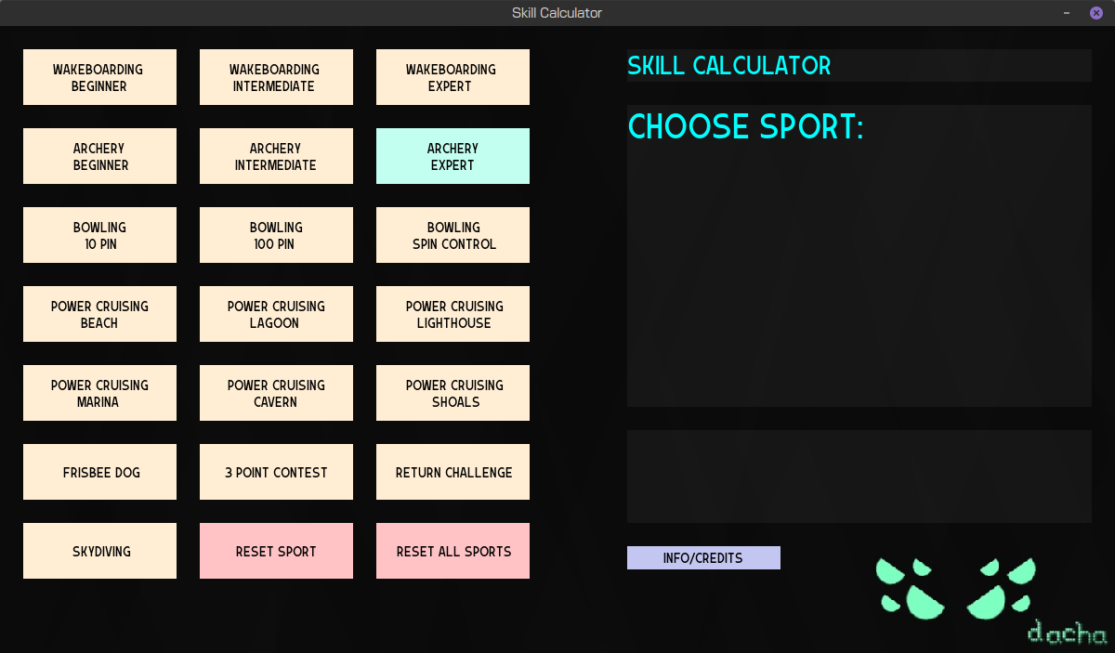
Task: Close the Skill Calculator window
Action: point(1096,13)
